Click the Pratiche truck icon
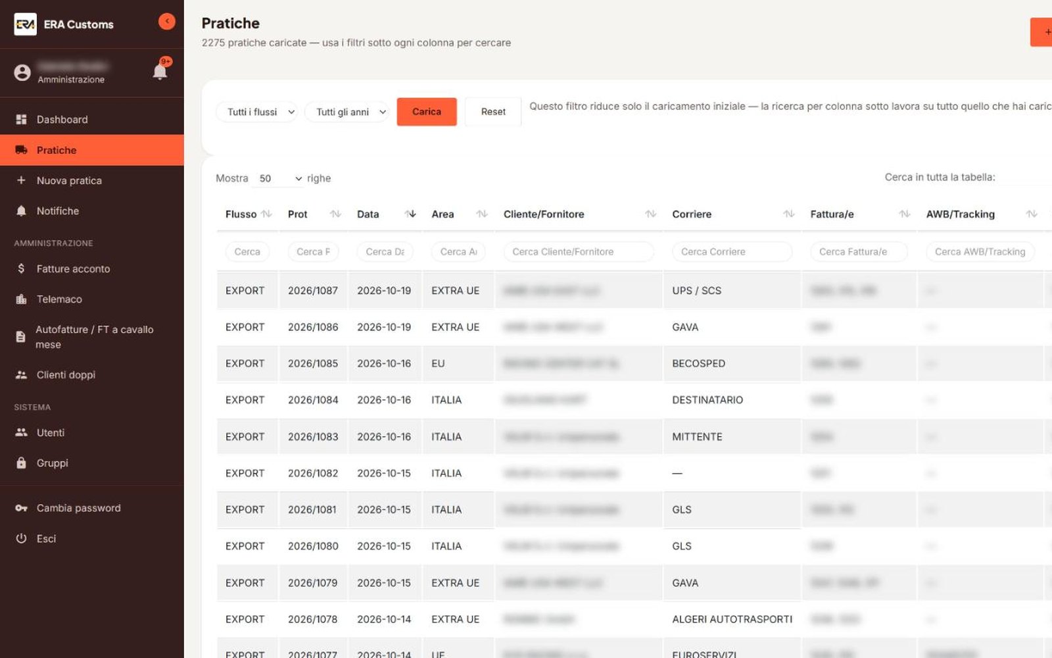 point(21,150)
